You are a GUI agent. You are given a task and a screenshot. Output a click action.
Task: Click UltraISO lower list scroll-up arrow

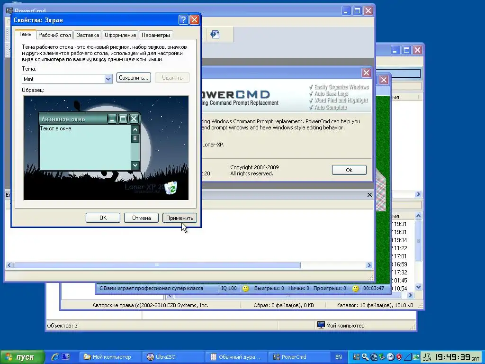tap(418, 216)
